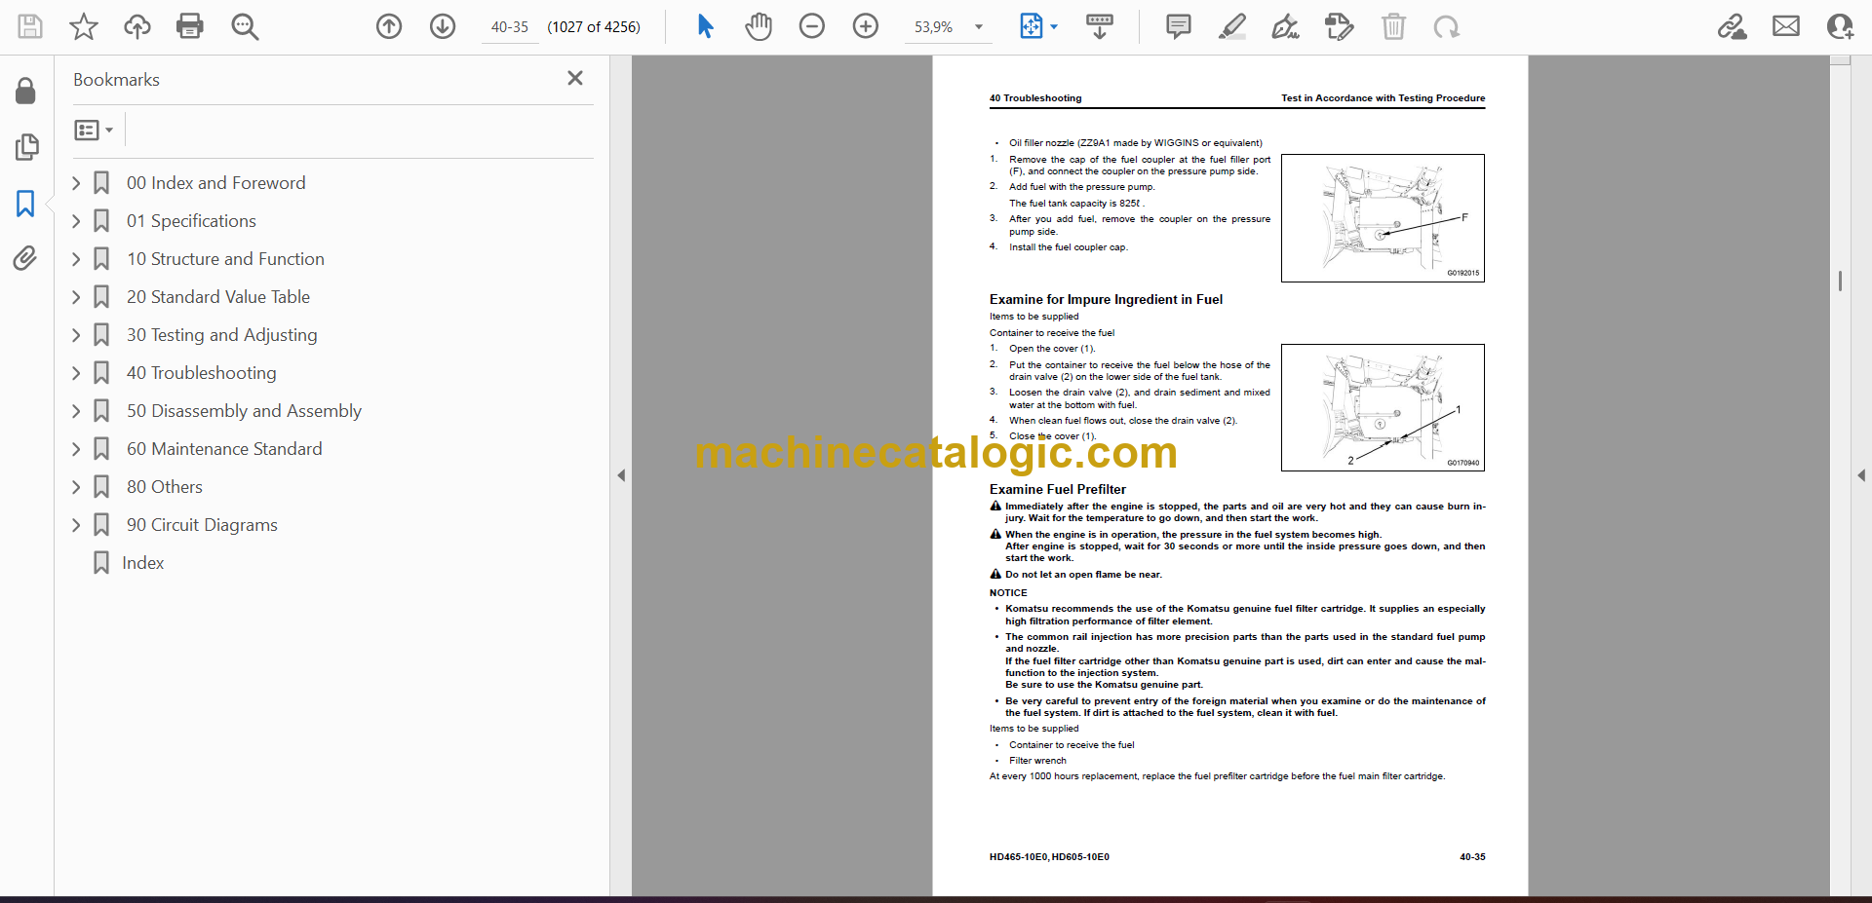Screen dimensions: 1872x903
Task: Open the Index bookmark
Action: (142, 563)
